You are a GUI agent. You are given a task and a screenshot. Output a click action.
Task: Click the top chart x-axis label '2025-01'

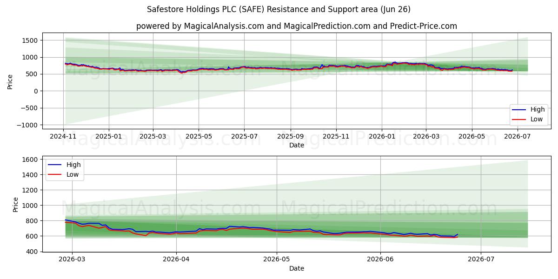tap(109, 136)
